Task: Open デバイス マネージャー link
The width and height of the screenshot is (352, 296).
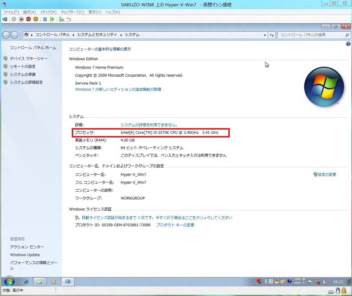Action: [29, 58]
